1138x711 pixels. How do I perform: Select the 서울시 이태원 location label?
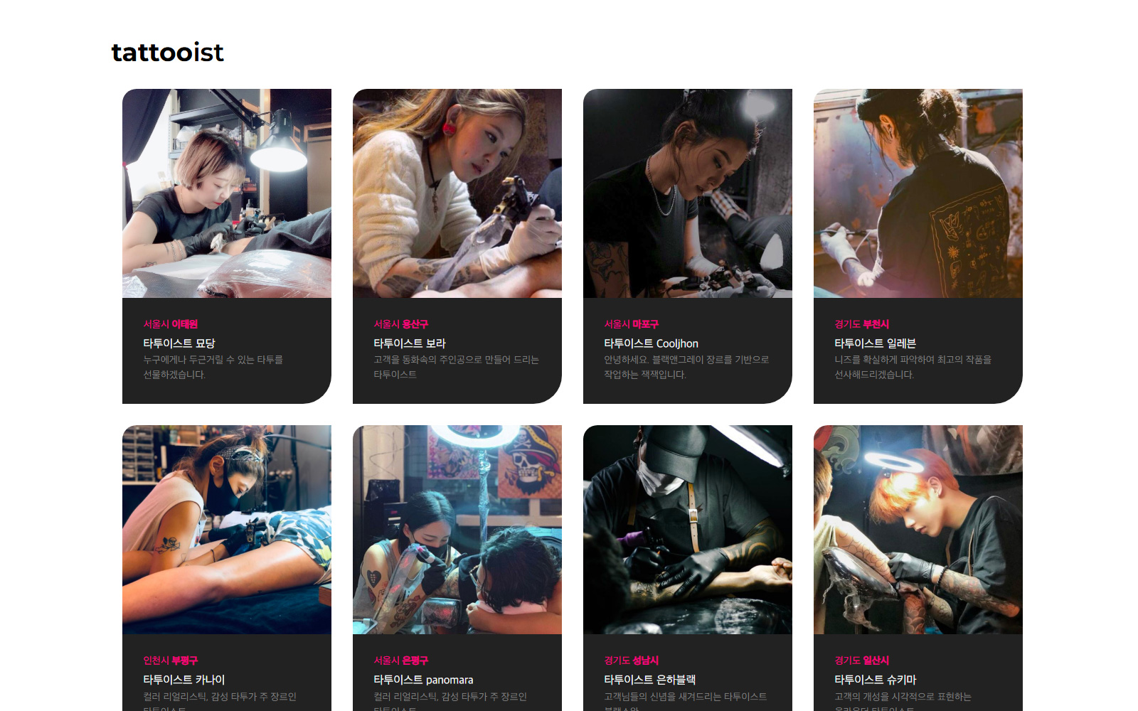171,324
